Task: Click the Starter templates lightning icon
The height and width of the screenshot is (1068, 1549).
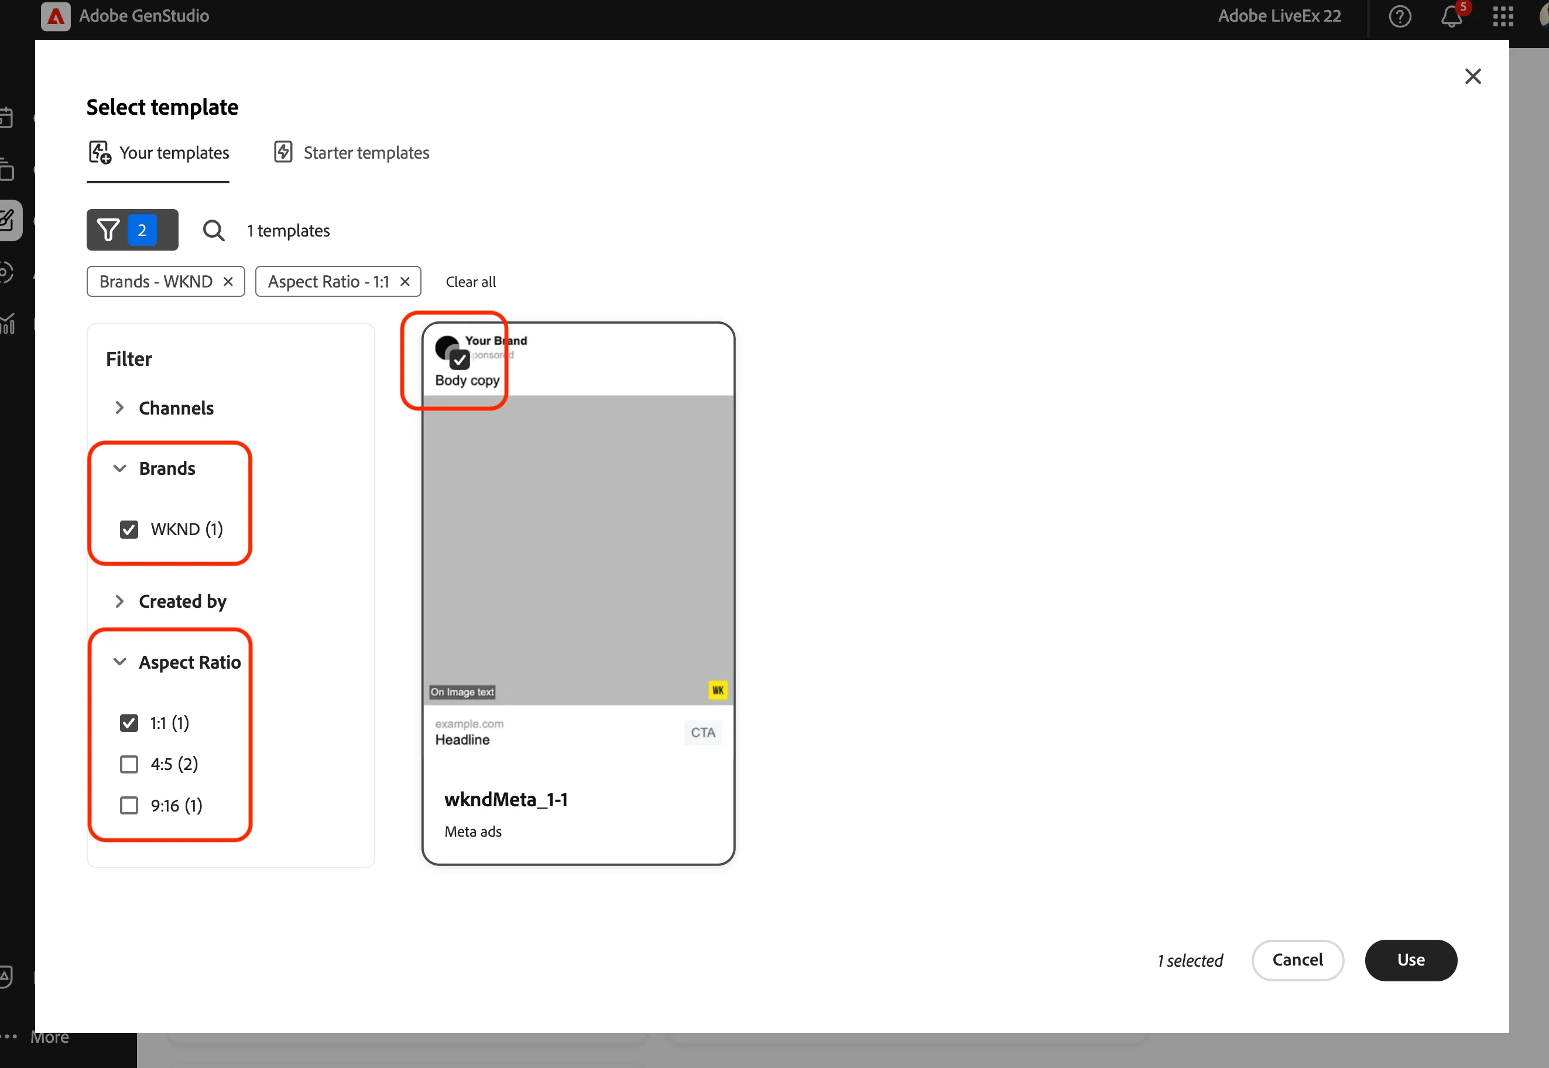Action: click(283, 152)
